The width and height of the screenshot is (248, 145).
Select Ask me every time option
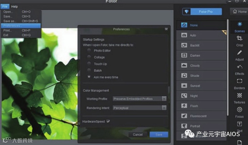pyautogui.click(x=89, y=77)
